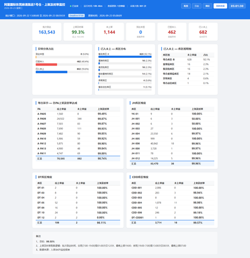Click the blue 682 (59.6%) progress bar
Viewport: 250px width, 258px height.
coord(52,72)
